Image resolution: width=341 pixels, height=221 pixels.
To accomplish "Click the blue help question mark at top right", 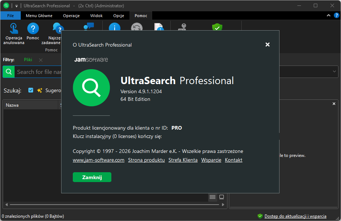I will [x=336, y=15].
